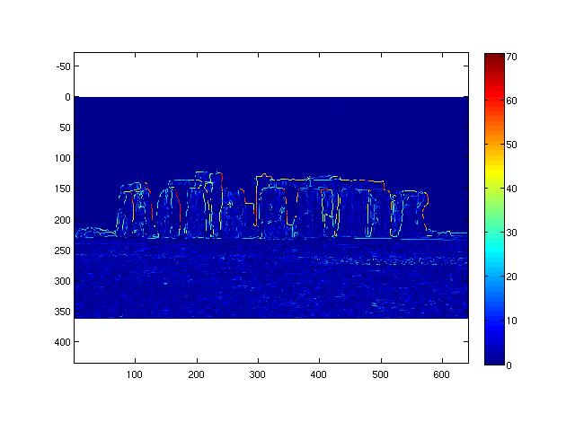Click the x-axis label '600'
This screenshot has height=431, width=575.
coord(441,374)
